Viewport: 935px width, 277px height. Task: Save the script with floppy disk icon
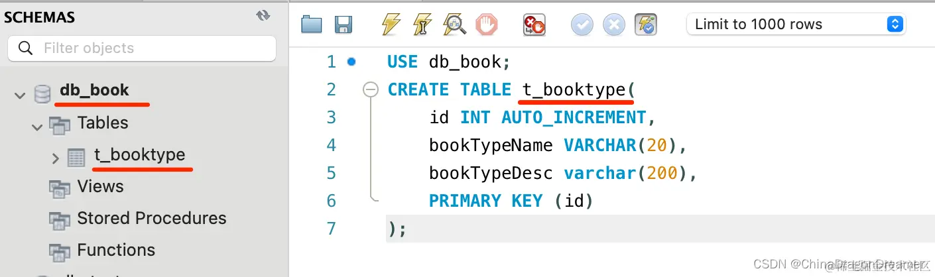tap(343, 25)
